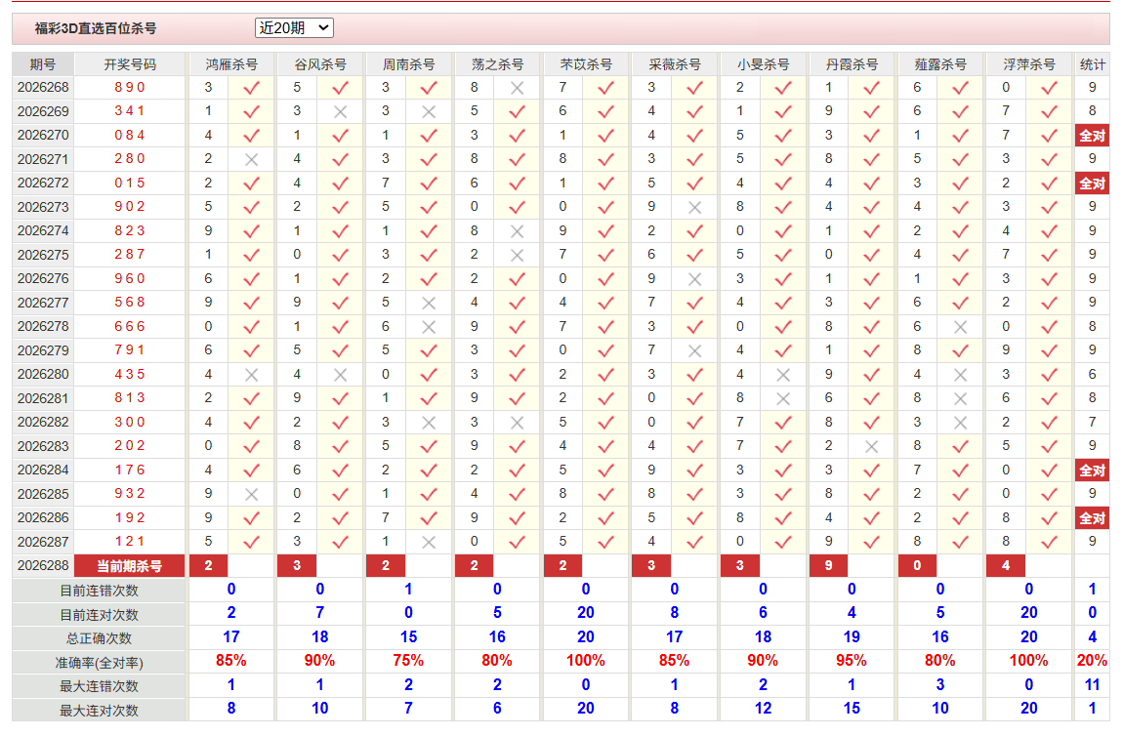
Task: Select the 谷风杀号 column header
Action: click(320, 64)
